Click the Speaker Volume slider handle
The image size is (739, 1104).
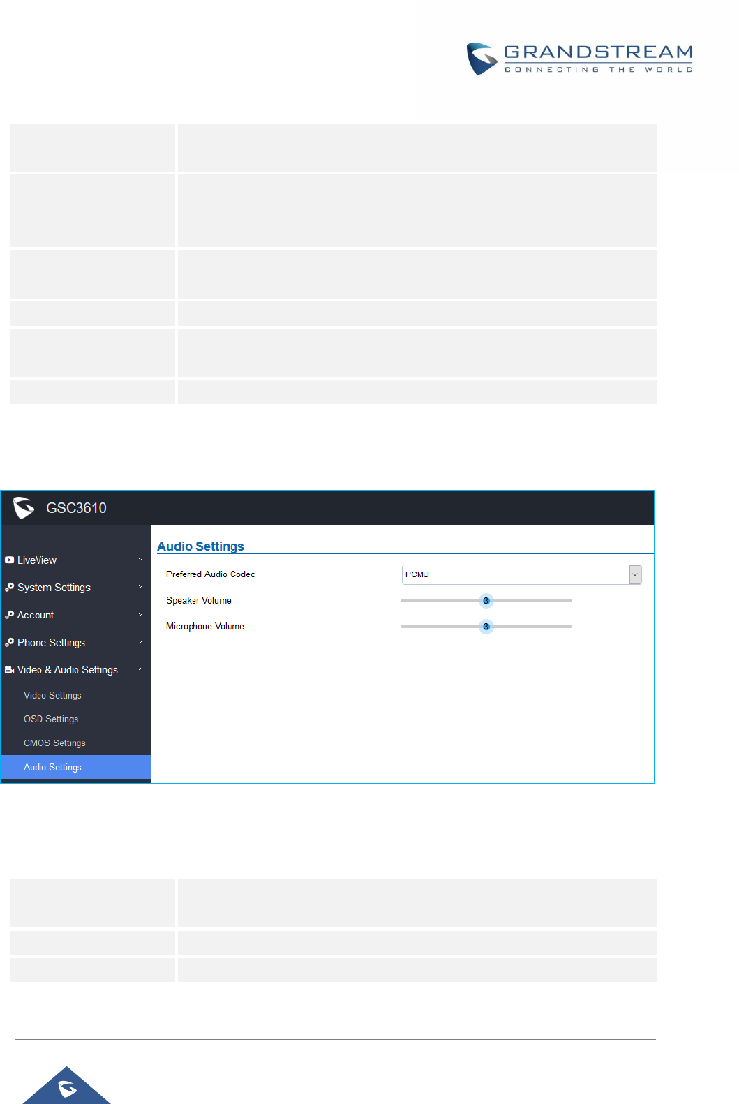(x=486, y=601)
